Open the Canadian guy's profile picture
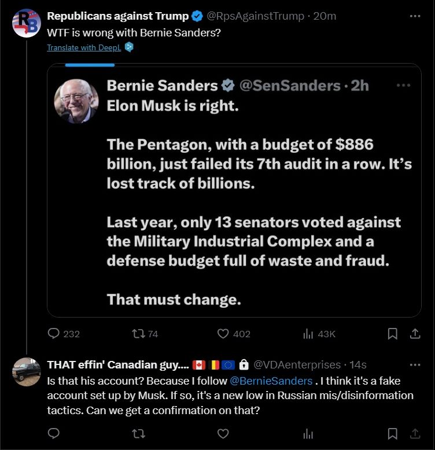This screenshot has width=435, height=450. (x=27, y=372)
